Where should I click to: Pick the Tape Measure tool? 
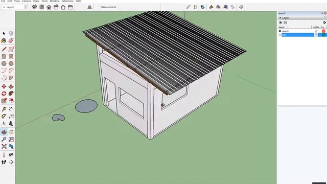(4, 109)
